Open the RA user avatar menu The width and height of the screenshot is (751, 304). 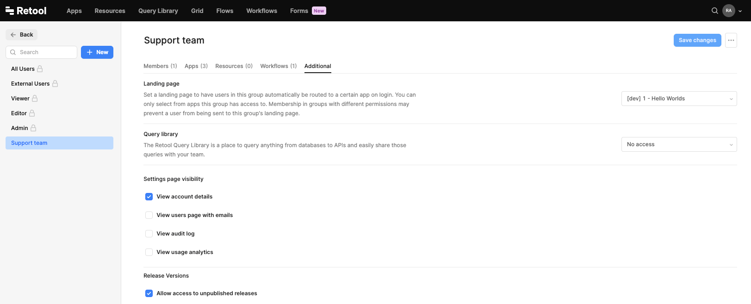coord(729,11)
